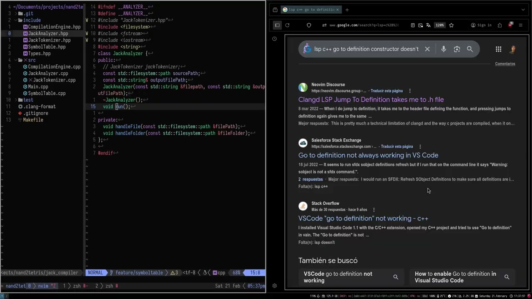The width and height of the screenshot is (532, 299).
Task: Click the Sign in account button
Action: (x=481, y=25)
